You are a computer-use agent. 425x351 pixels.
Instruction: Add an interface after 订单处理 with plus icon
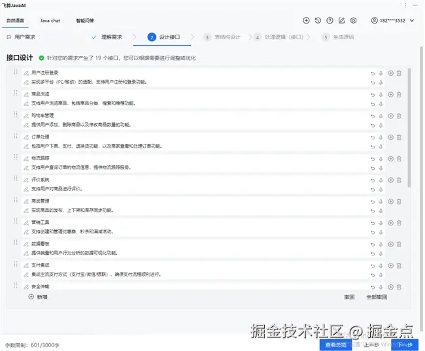390,137
